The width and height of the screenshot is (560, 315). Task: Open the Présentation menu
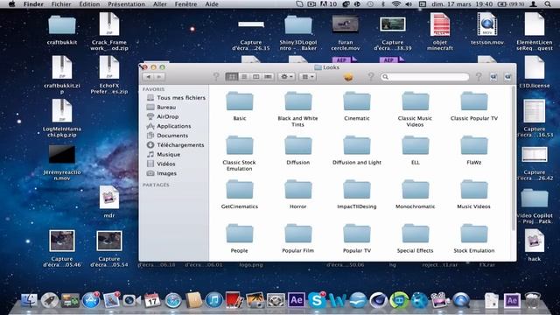click(x=126, y=4)
